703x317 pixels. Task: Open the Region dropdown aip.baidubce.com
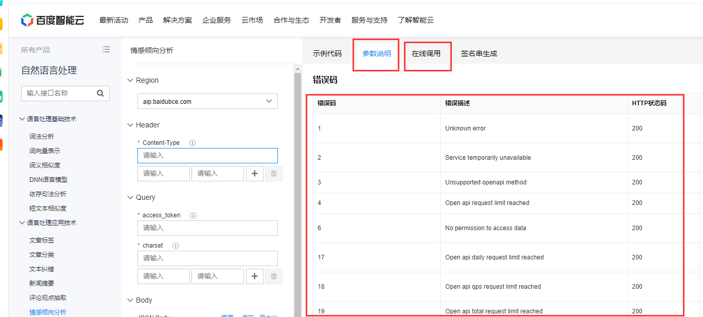pyautogui.click(x=207, y=102)
